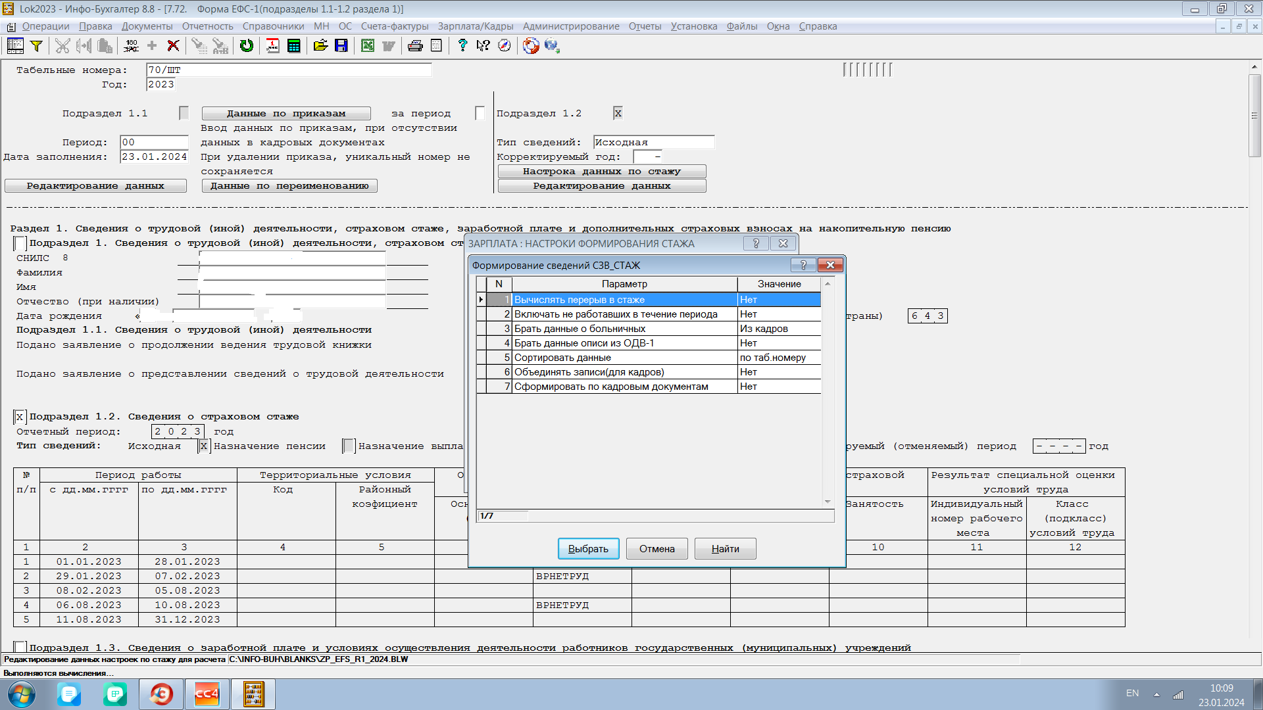1263x710 pixels.
Task: Toggle the 'за период' checkbox
Action: click(x=480, y=113)
